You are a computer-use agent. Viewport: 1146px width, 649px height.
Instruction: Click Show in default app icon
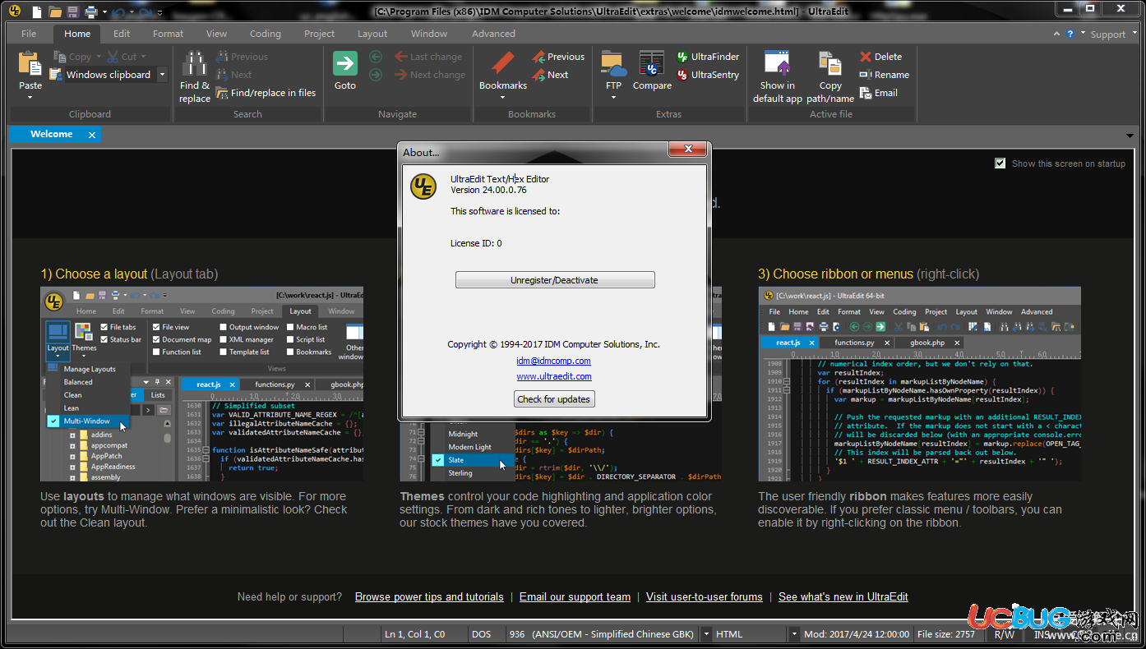[x=777, y=63]
